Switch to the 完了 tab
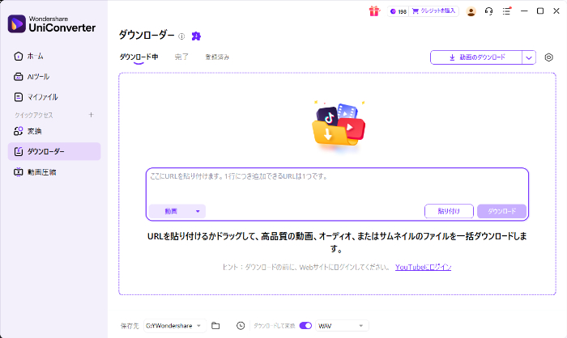 [181, 57]
